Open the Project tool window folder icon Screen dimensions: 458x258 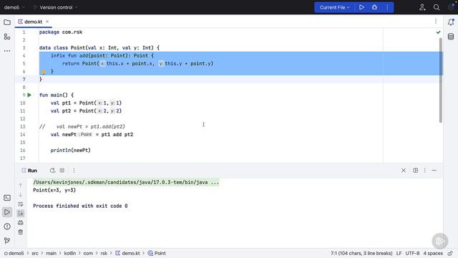point(7,22)
